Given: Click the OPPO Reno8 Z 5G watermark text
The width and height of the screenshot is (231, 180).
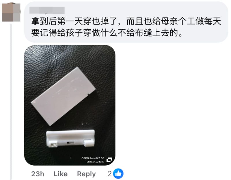Looking at the screenshot, I should [93, 158].
